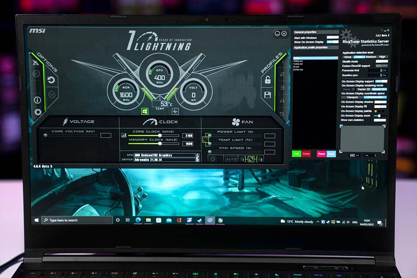Viewport: 417px width, 278px height.
Task: Open Windows Start menu
Action: pos(36,220)
